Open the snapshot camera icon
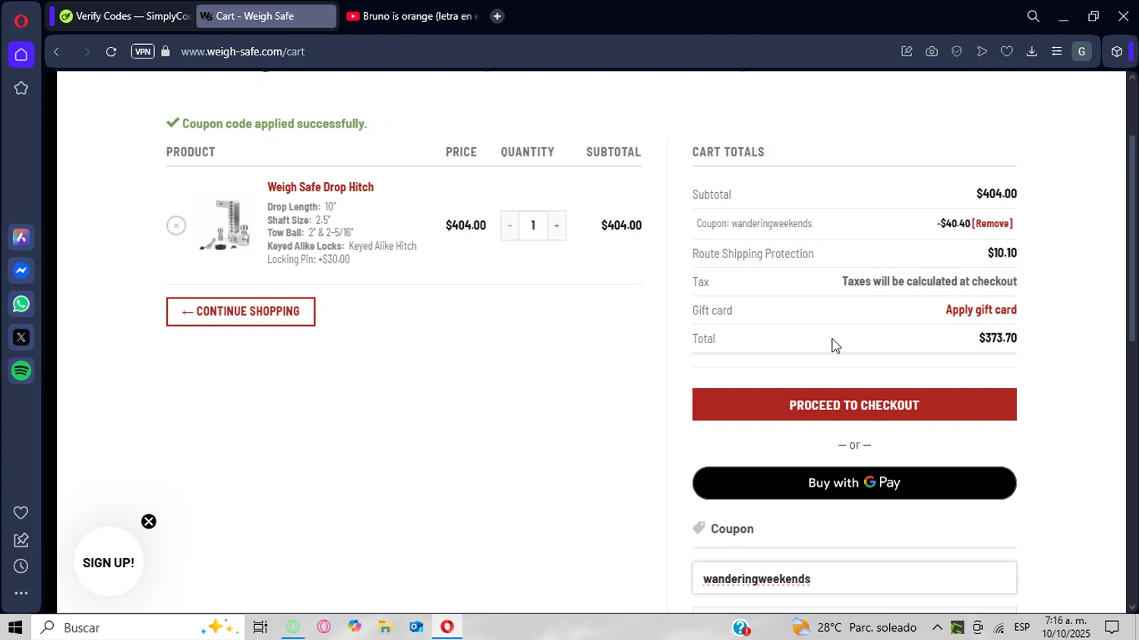The height and width of the screenshot is (640, 1139). (x=932, y=52)
